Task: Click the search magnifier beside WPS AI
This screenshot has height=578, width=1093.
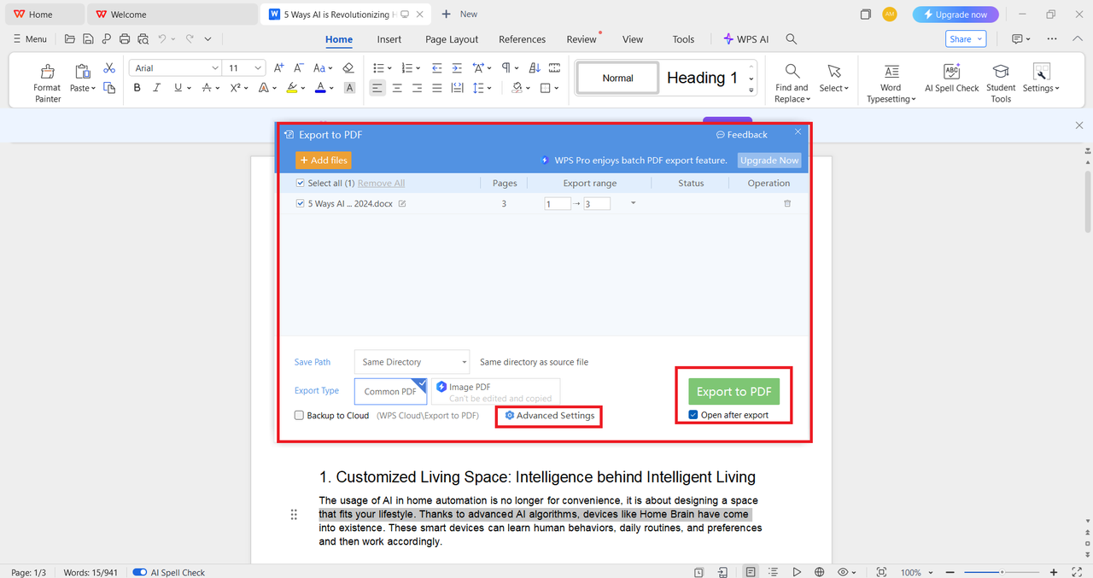Action: click(x=792, y=39)
